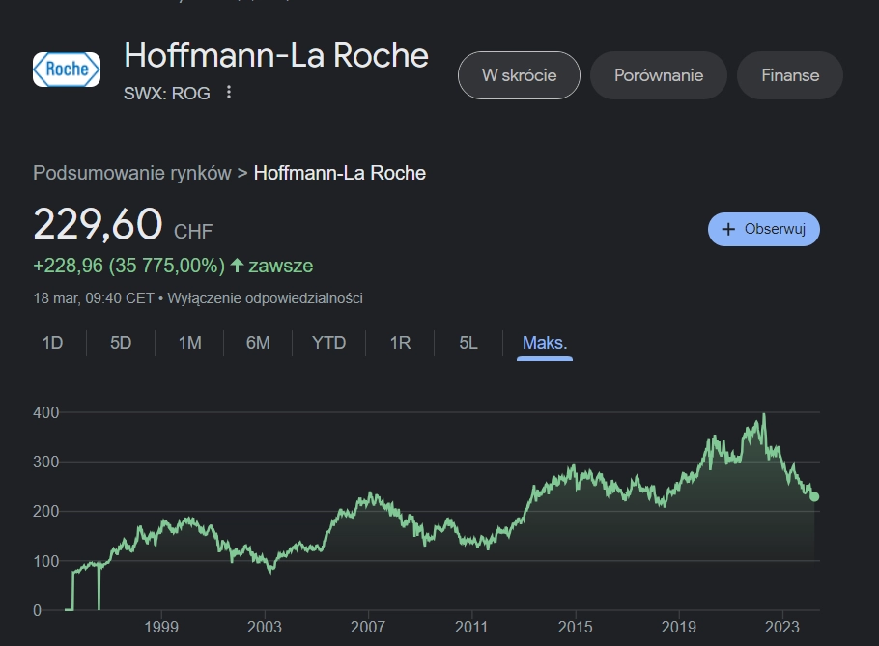
Task: Select the Maks. maximum range tab
Action: [x=545, y=343]
